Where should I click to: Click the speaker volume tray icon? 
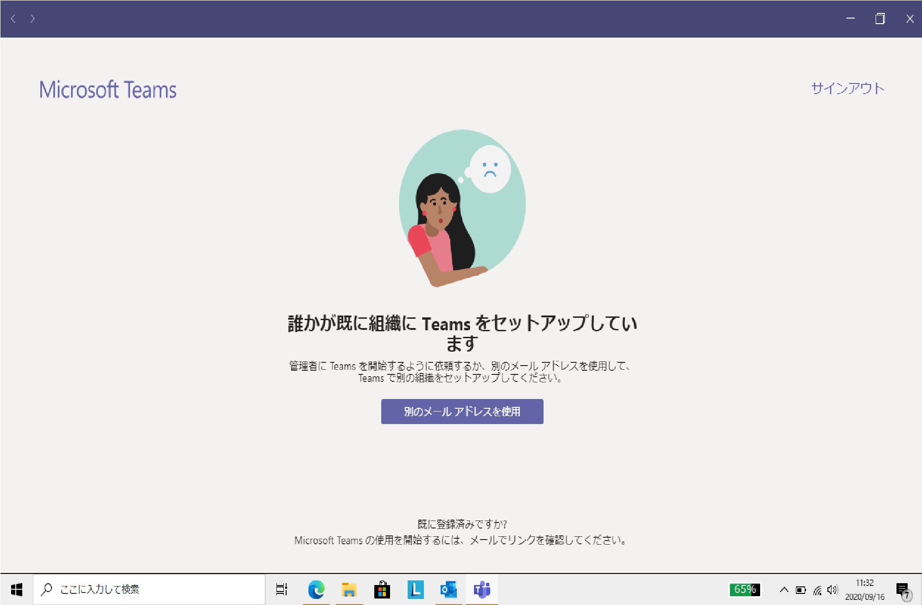pyautogui.click(x=833, y=590)
